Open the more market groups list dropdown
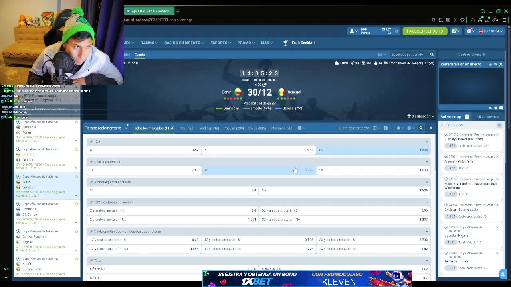This screenshot has width=511, height=287. click(x=301, y=128)
